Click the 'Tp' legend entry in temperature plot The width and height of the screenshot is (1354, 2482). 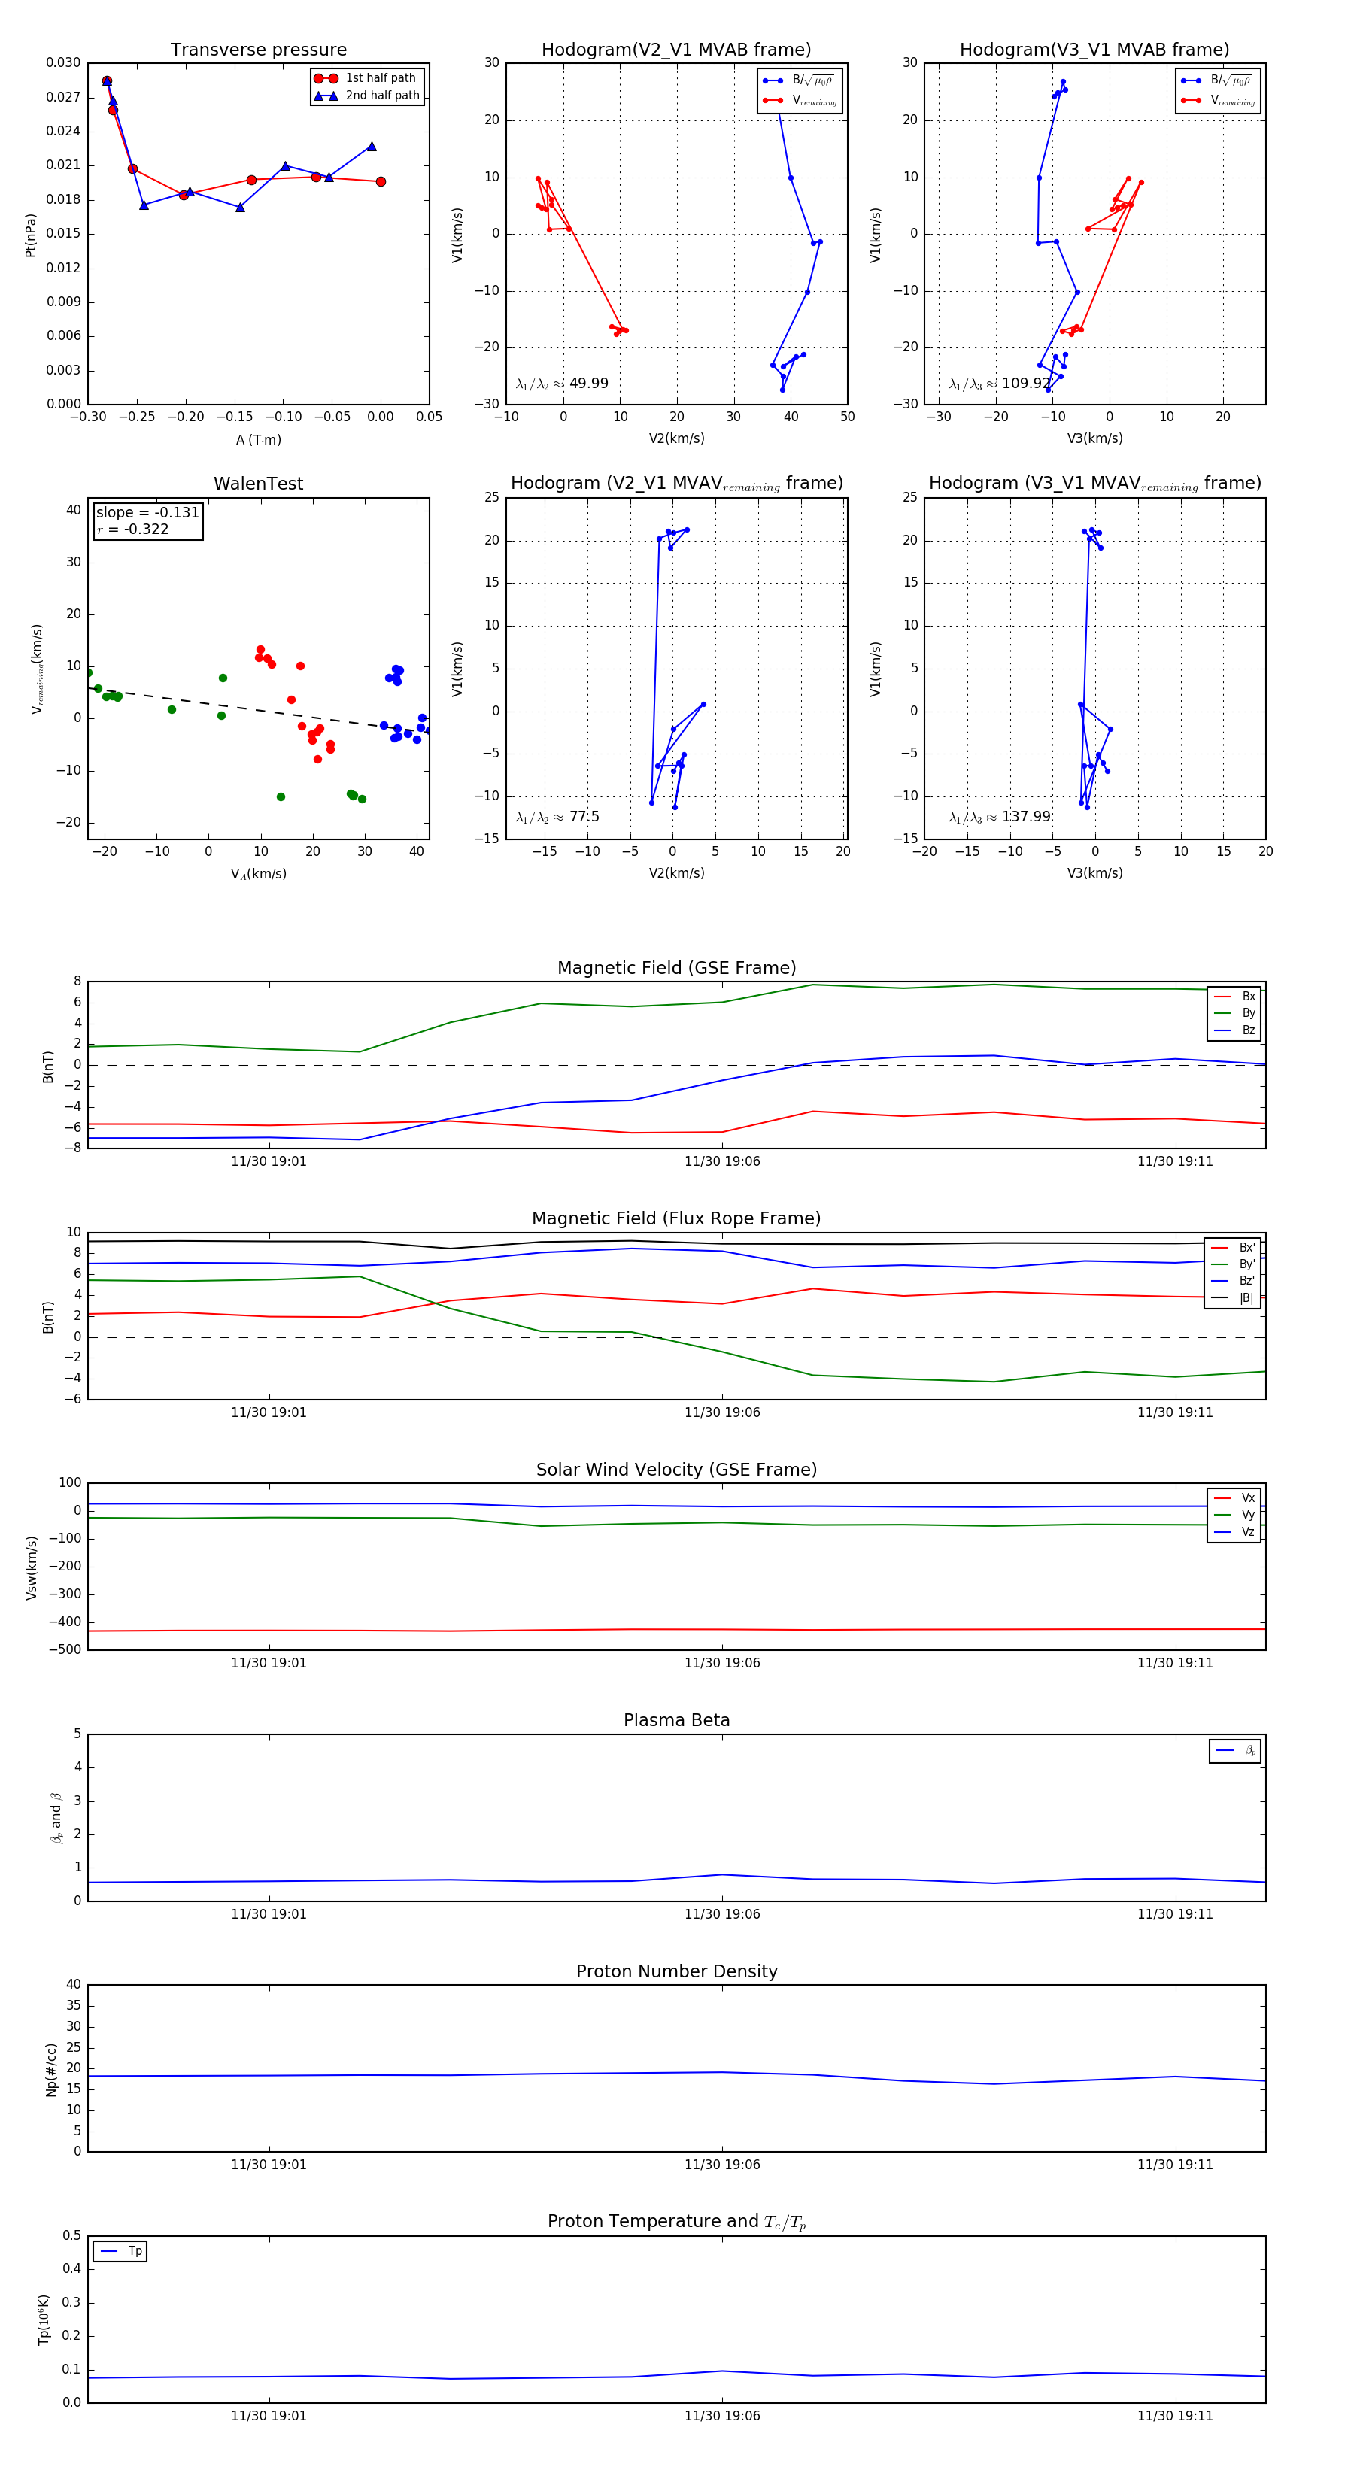pos(120,2252)
